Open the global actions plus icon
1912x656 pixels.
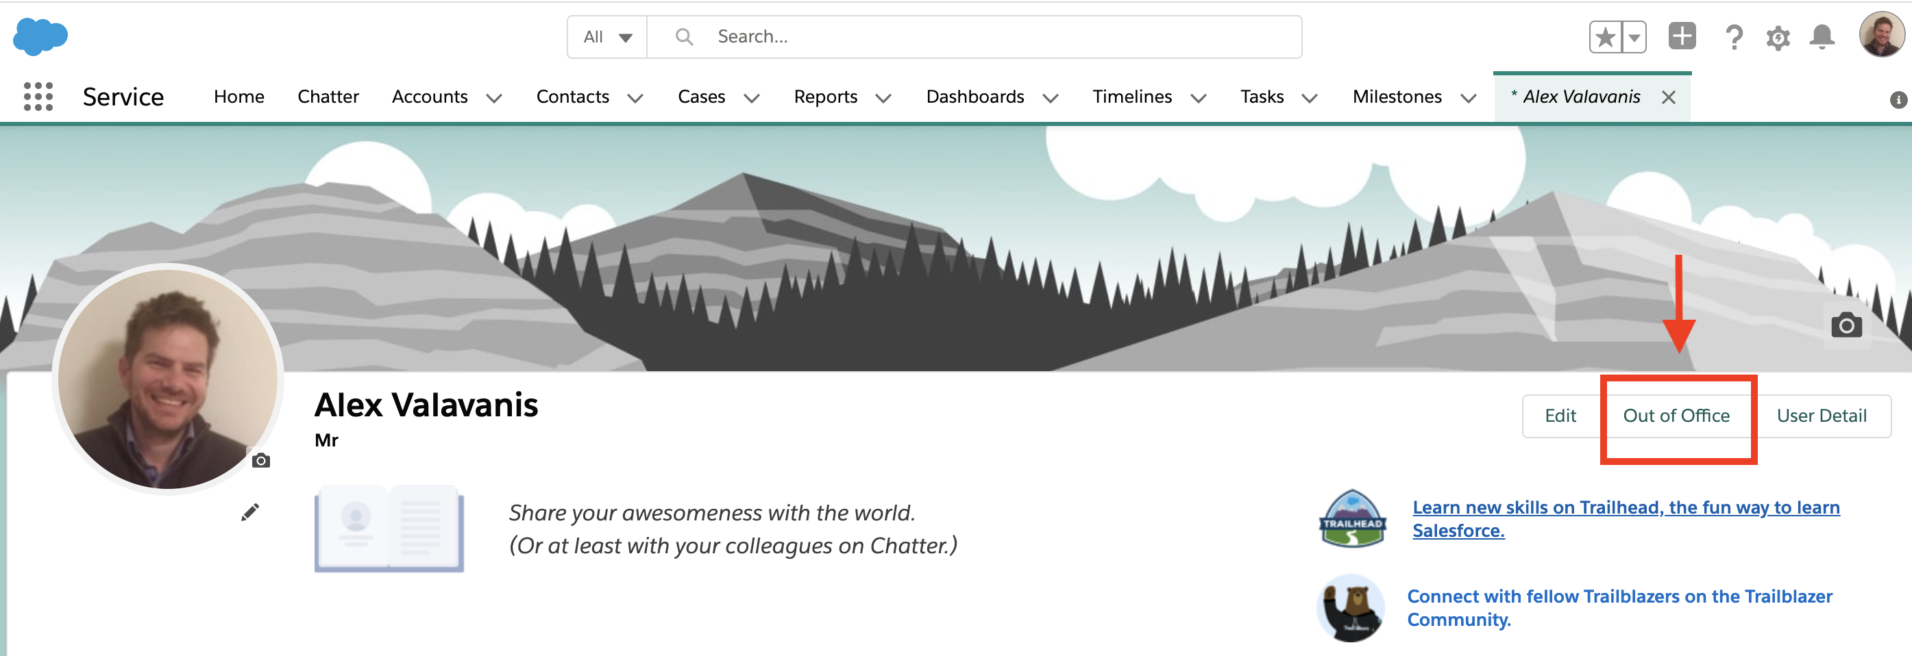1682,36
